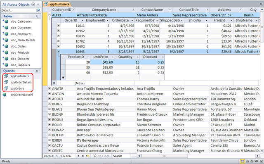
Task: Click current record number box
Action: (69, 156)
